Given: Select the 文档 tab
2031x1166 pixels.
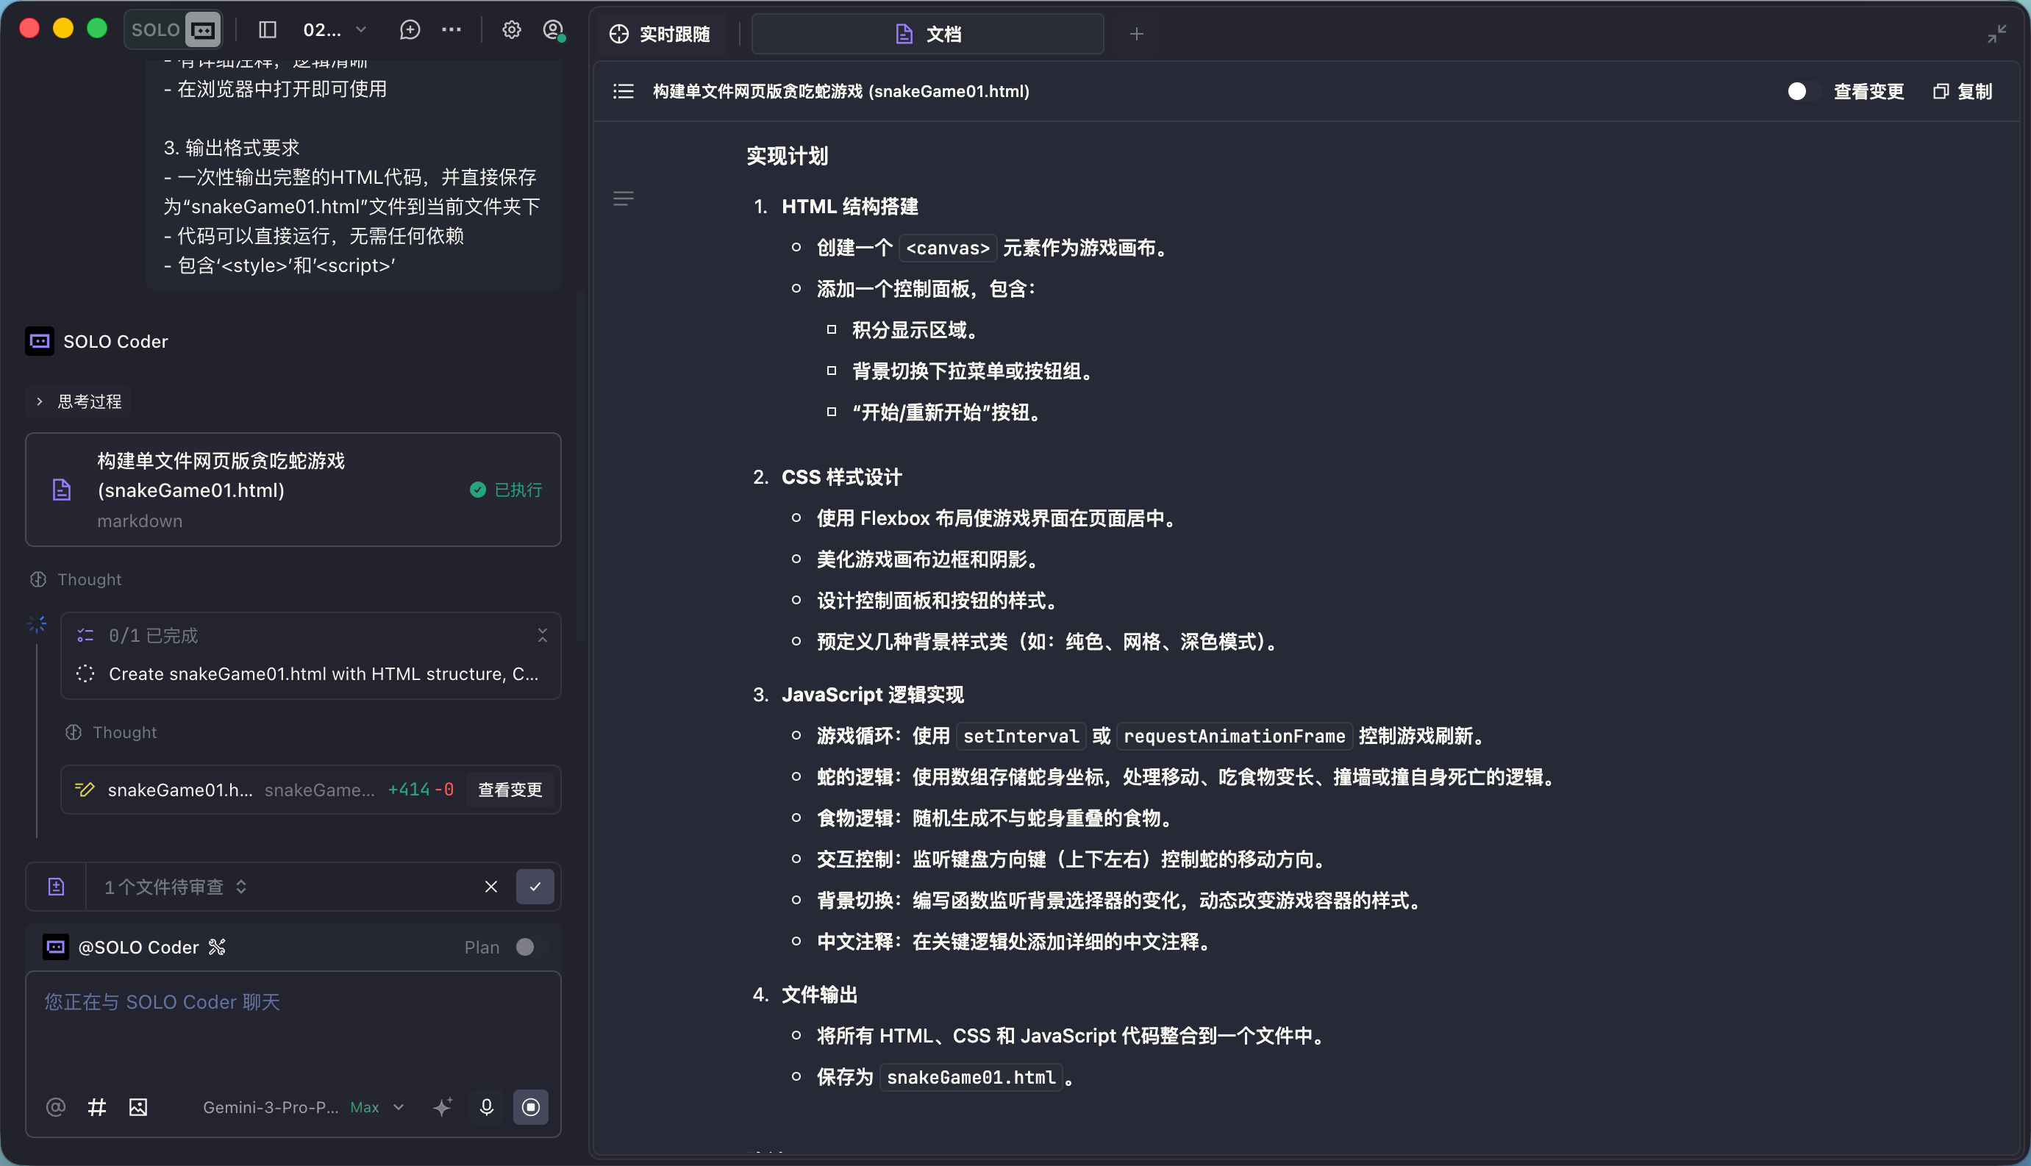Looking at the screenshot, I should click(927, 34).
